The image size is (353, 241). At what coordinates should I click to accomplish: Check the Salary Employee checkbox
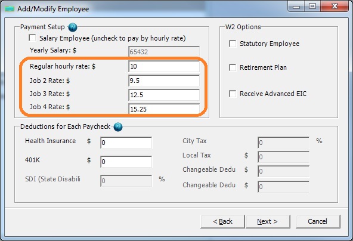tap(32, 38)
